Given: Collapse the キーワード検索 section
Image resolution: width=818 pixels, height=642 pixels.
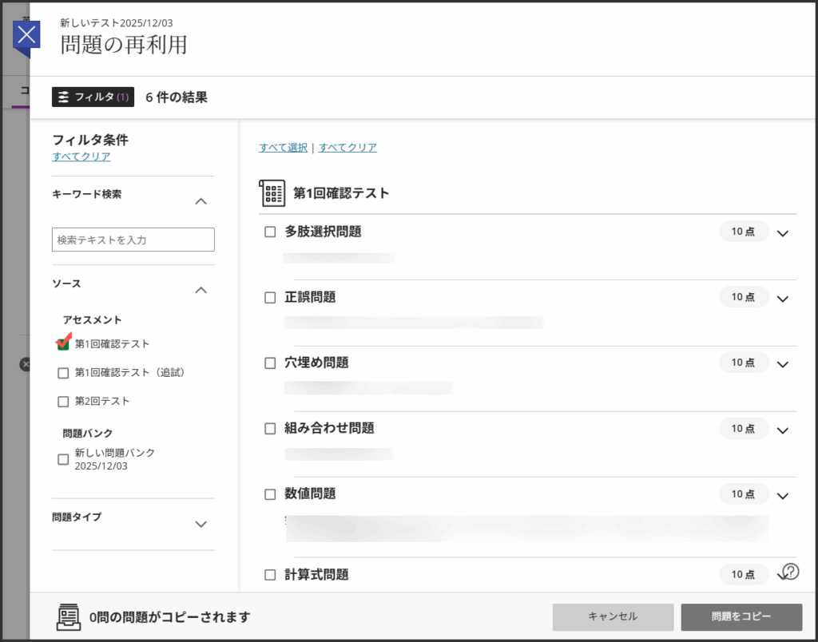Looking at the screenshot, I should click(201, 201).
